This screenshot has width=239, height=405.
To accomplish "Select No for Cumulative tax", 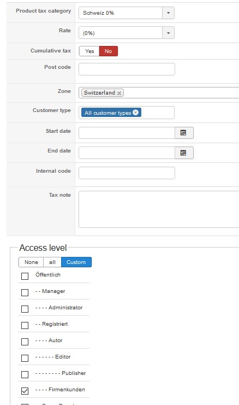I will [108, 51].
